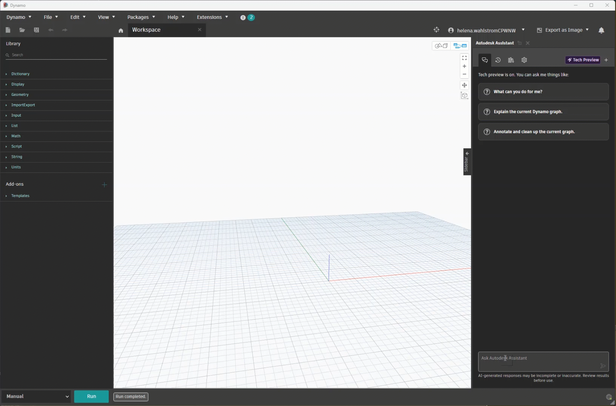Viewport: 616px width, 406px height.
Task: Choose 'Annotate and clean up the current graph.'
Action: click(543, 132)
